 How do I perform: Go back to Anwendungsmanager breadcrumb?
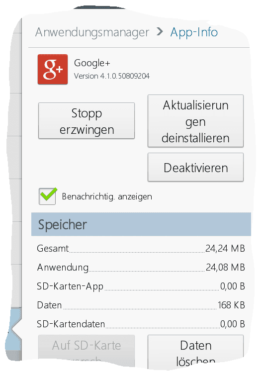(x=92, y=32)
